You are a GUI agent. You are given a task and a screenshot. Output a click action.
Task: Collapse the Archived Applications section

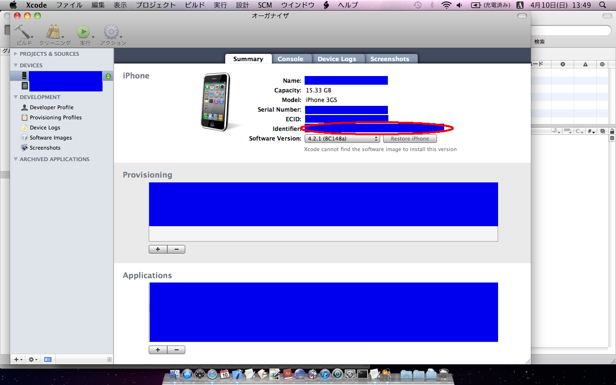pyautogui.click(x=16, y=159)
